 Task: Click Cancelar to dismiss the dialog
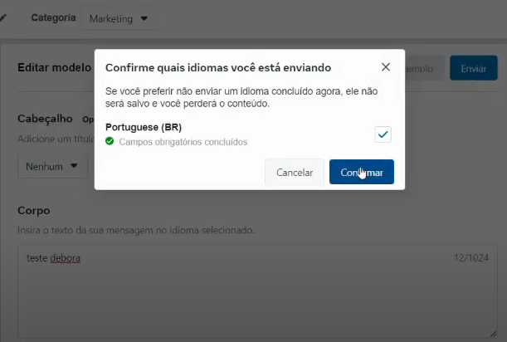295,173
